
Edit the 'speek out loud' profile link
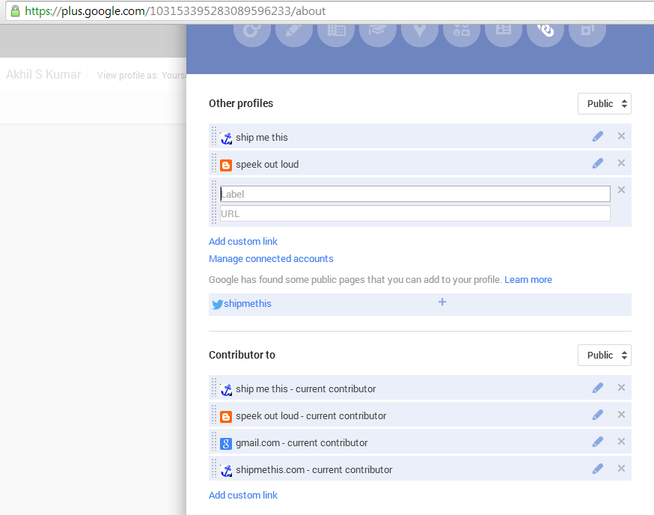[x=598, y=163]
